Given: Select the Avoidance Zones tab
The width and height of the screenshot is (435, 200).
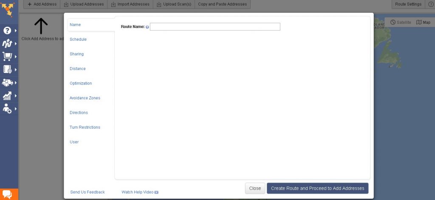Looking at the screenshot, I should point(85,98).
